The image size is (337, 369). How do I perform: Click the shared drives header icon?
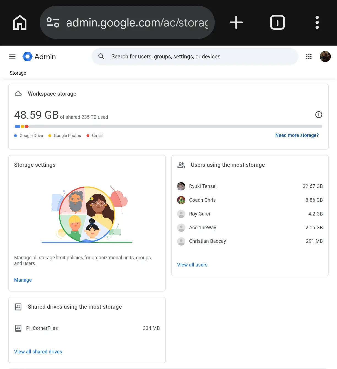pyautogui.click(x=18, y=307)
